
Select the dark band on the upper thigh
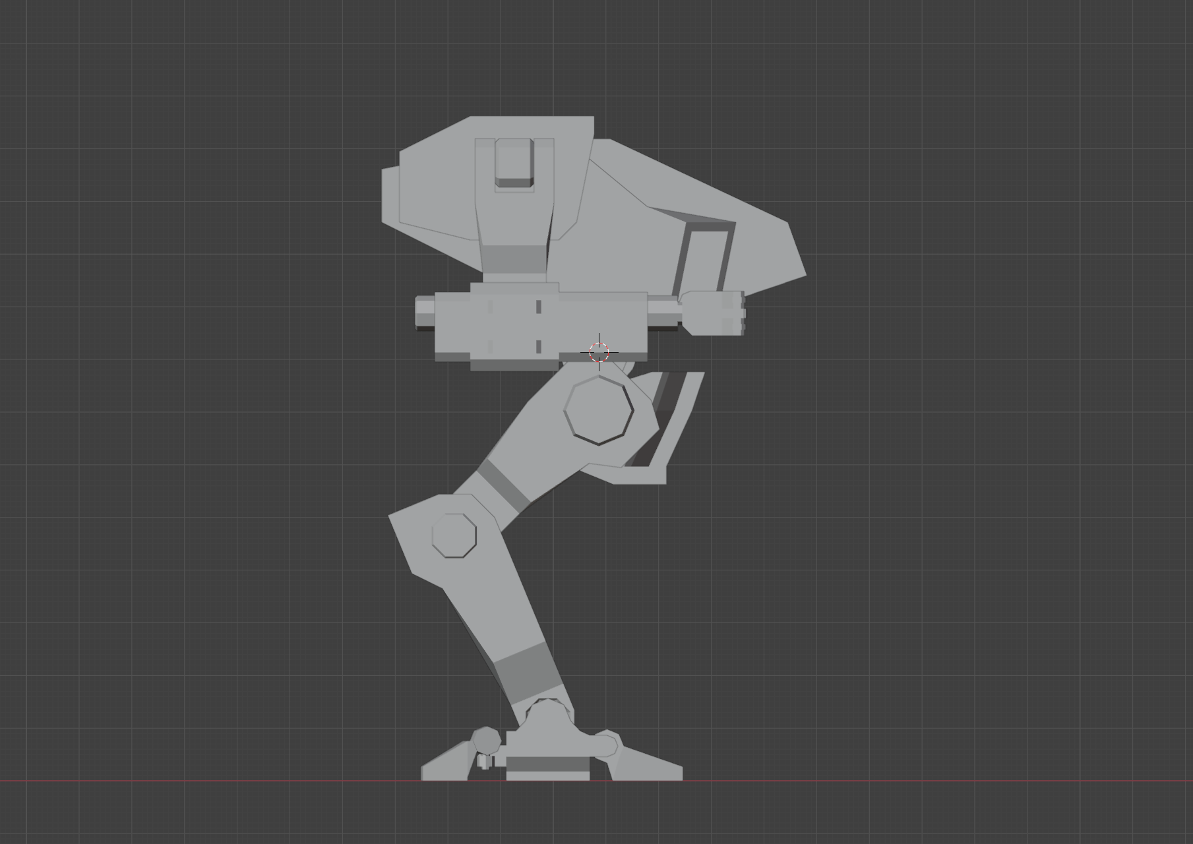coord(504,485)
